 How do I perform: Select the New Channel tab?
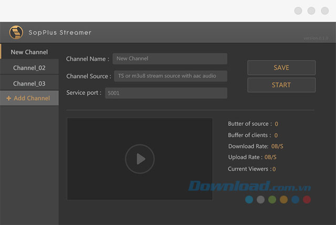click(x=29, y=52)
